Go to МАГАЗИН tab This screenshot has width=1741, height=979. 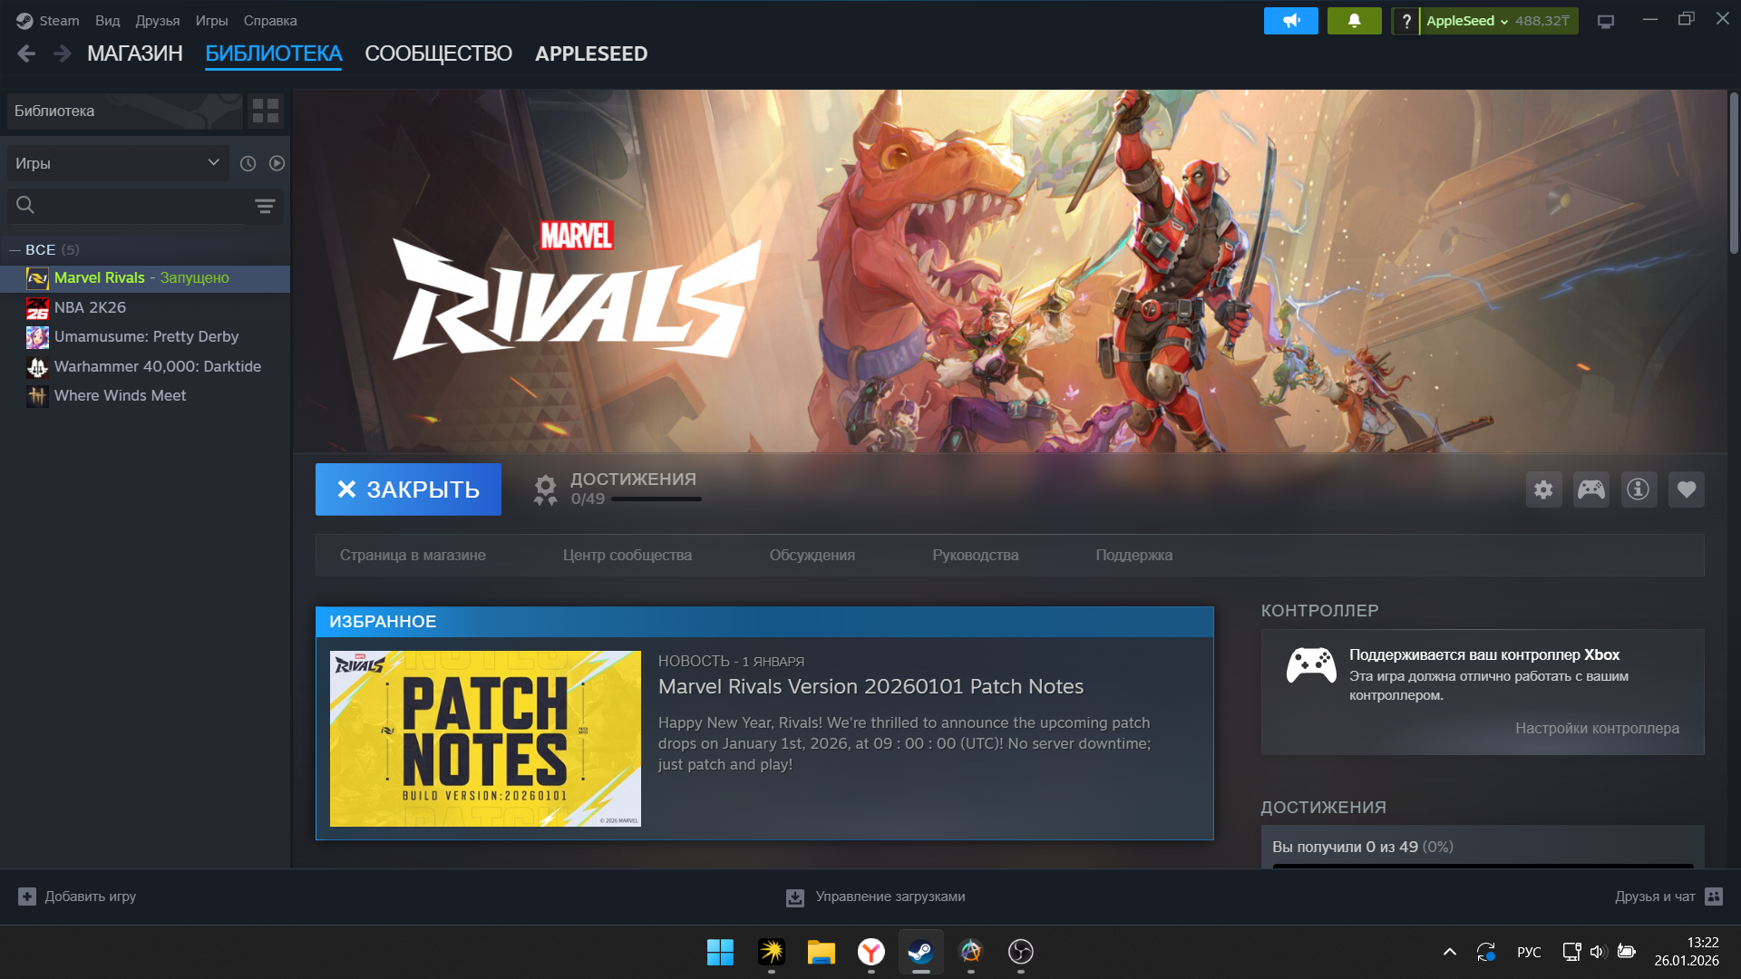134,53
